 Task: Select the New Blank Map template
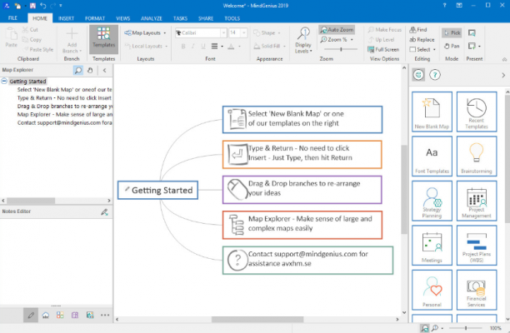pyautogui.click(x=432, y=112)
